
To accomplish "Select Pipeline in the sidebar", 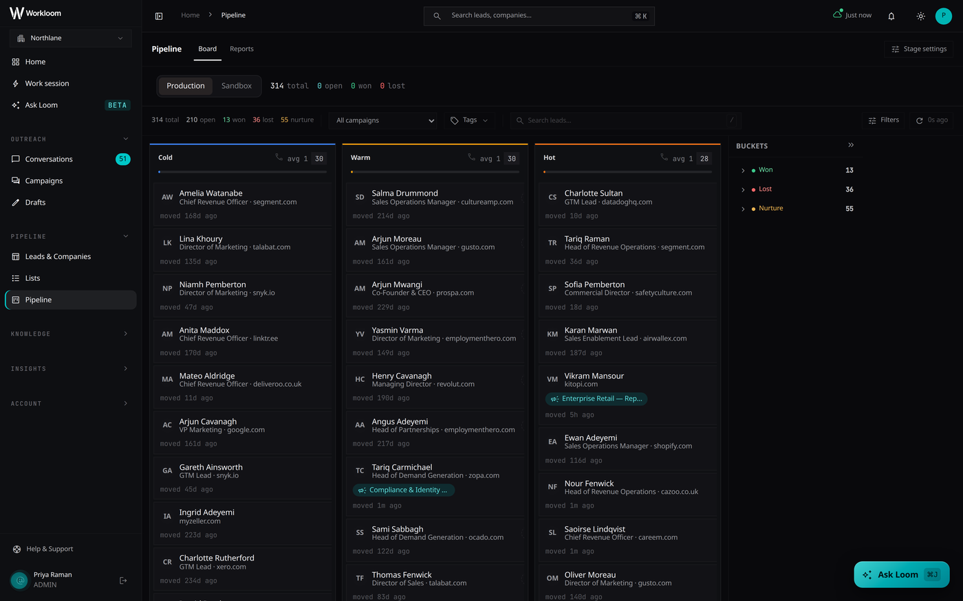I will point(71,299).
